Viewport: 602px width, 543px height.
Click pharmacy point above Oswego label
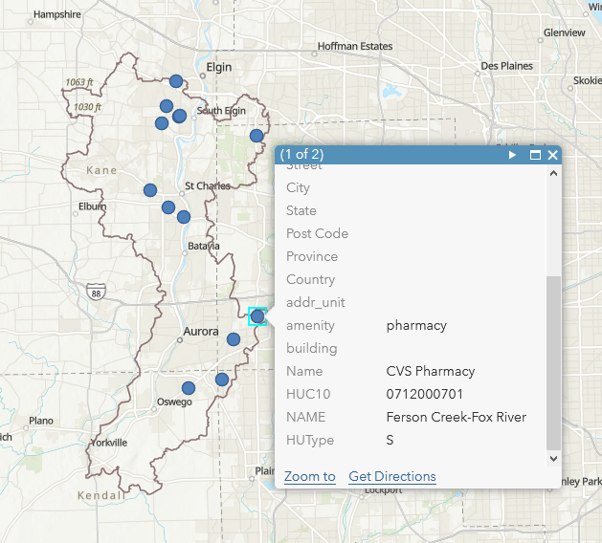[189, 388]
